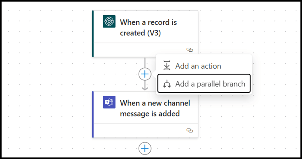The image size is (302, 159).
Task: Click the purple left edge of Teams card
Action: (93, 114)
